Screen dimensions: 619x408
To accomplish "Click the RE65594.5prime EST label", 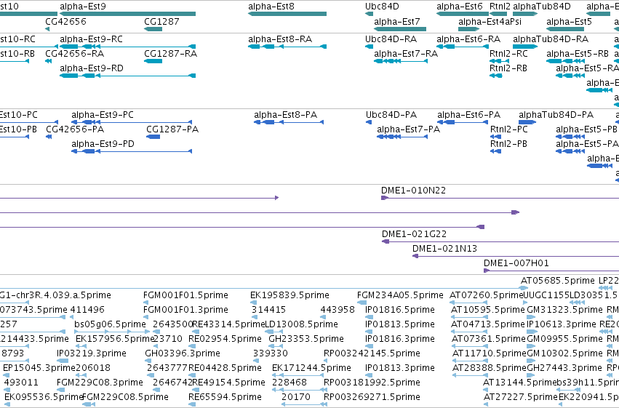I will (x=225, y=397).
